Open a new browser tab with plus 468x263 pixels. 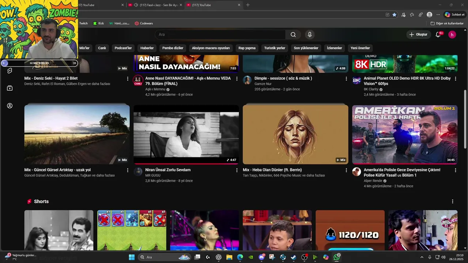(248, 5)
